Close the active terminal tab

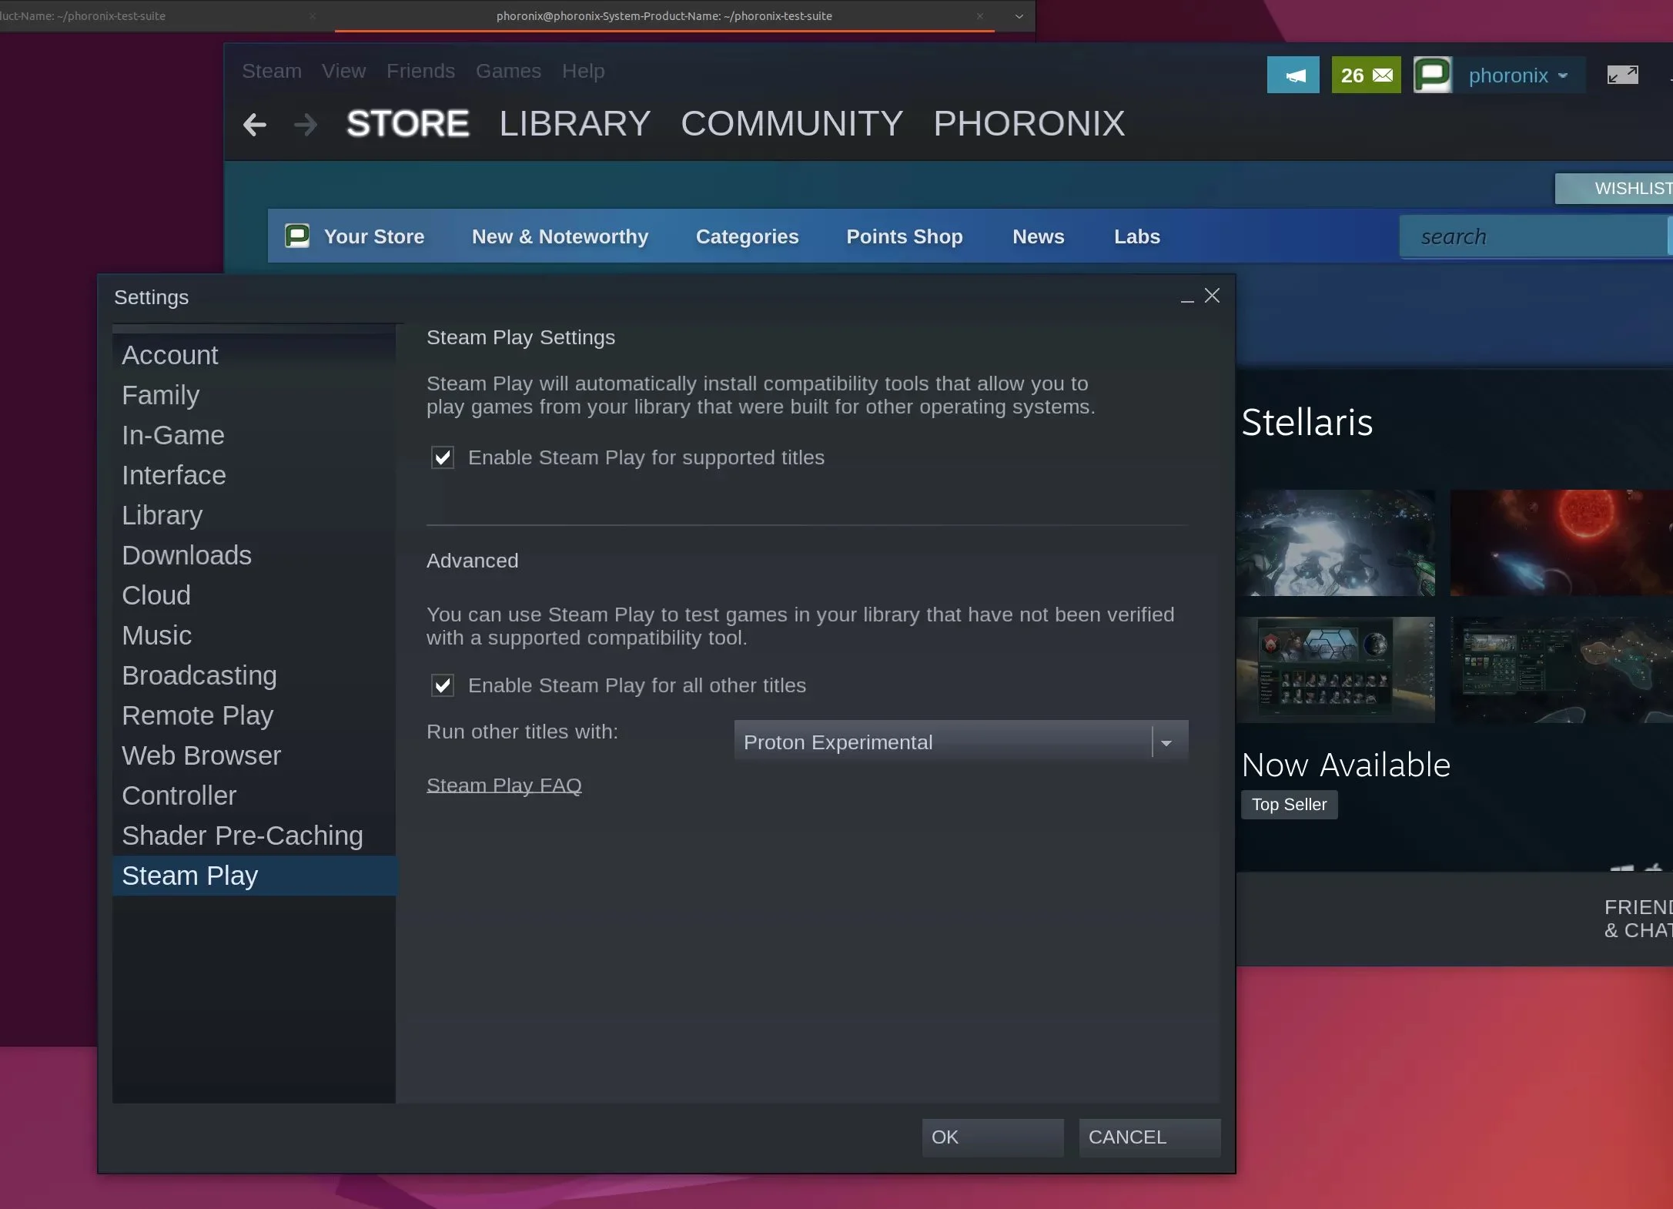[x=979, y=15]
